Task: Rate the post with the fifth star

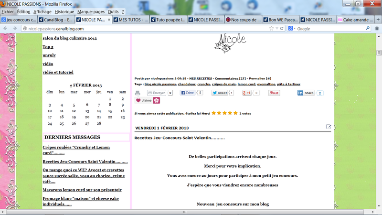Action: point(235,113)
